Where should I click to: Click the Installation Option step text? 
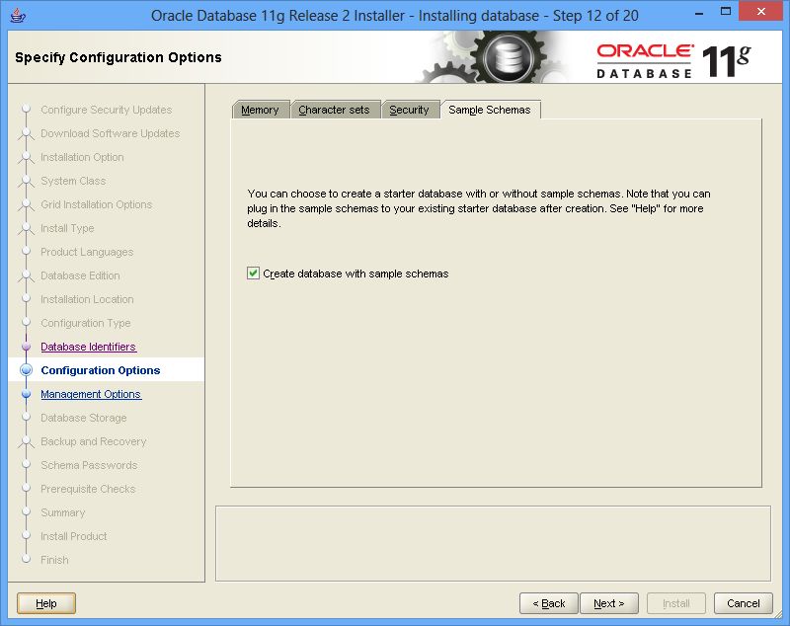[x=82, y=157]
